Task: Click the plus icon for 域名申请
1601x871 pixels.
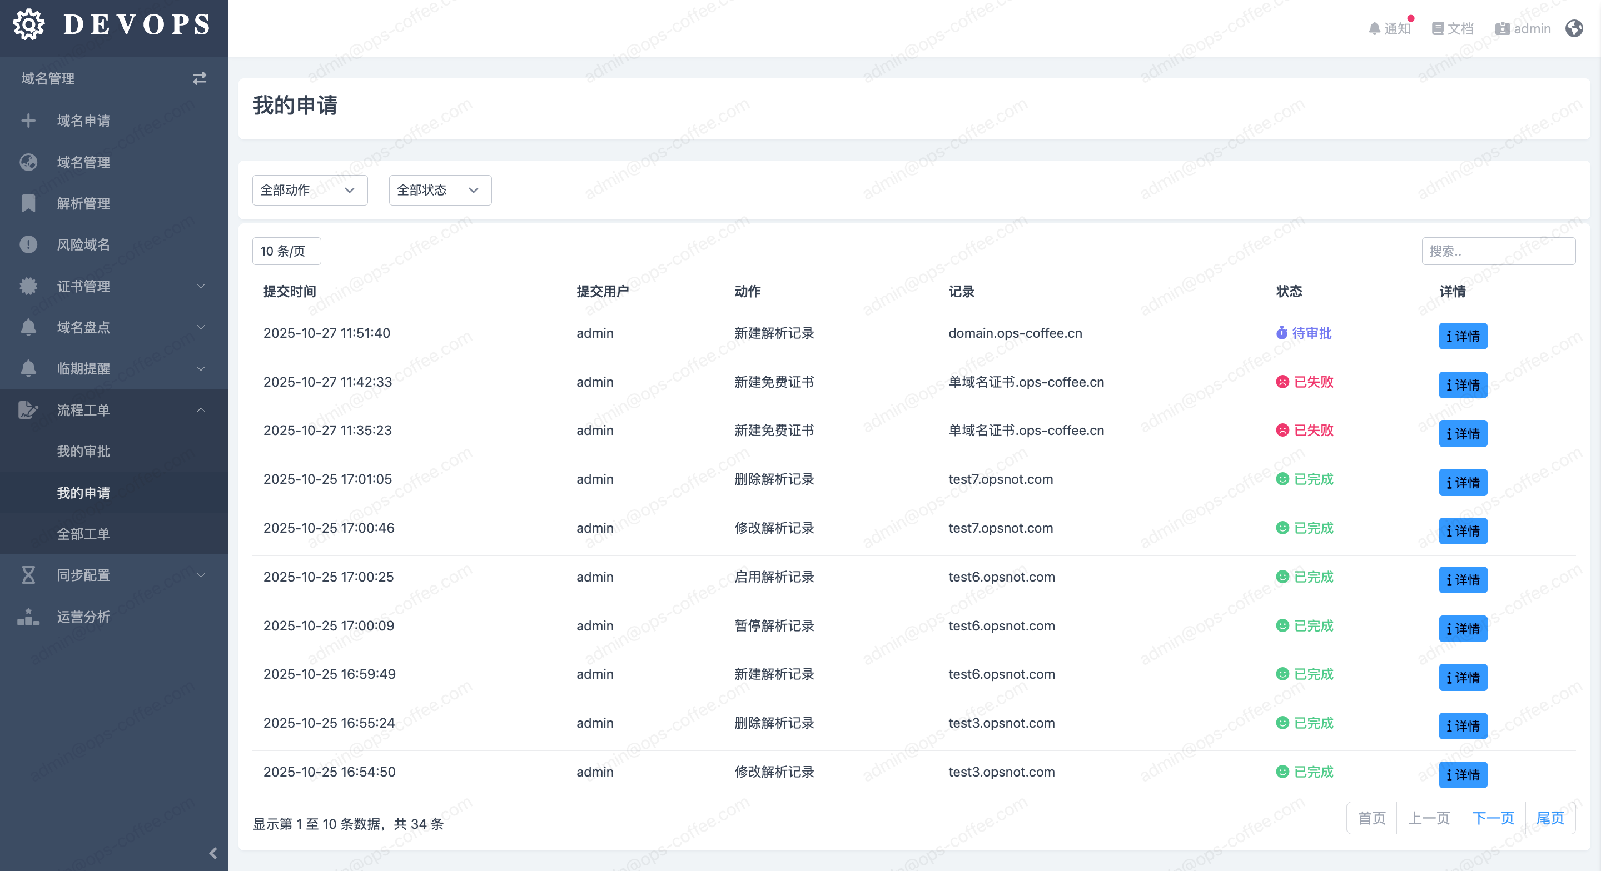Action: tap(28, 121)
